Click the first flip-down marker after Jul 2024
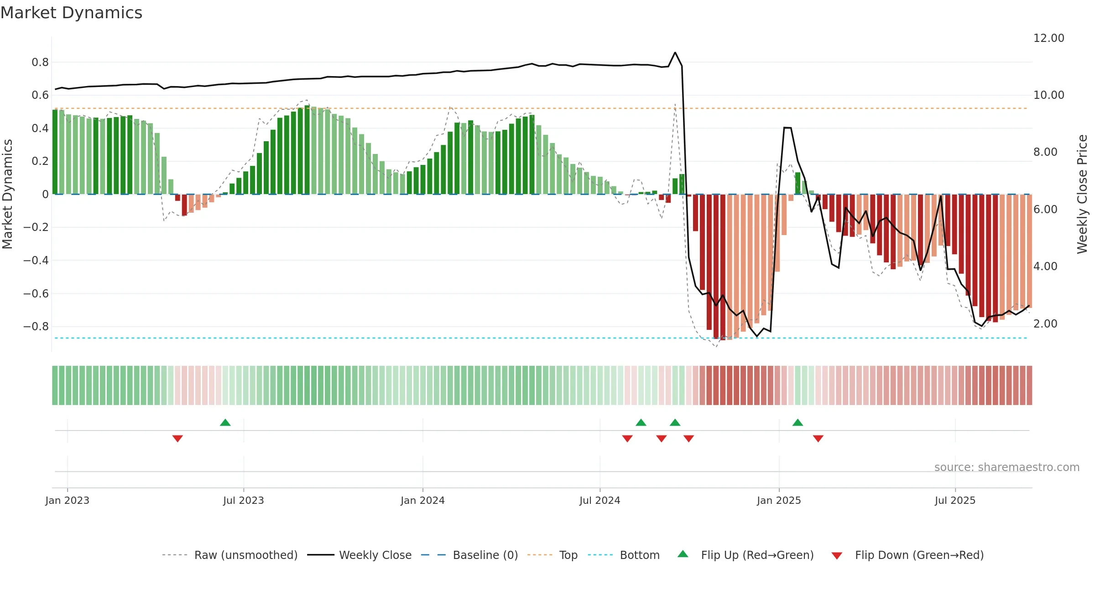The image size is (1095, 615). (x=627, y=439)
